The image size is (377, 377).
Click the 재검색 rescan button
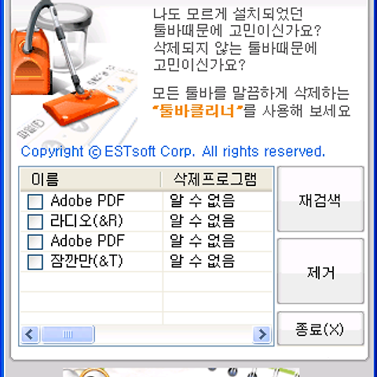(320, 199)
